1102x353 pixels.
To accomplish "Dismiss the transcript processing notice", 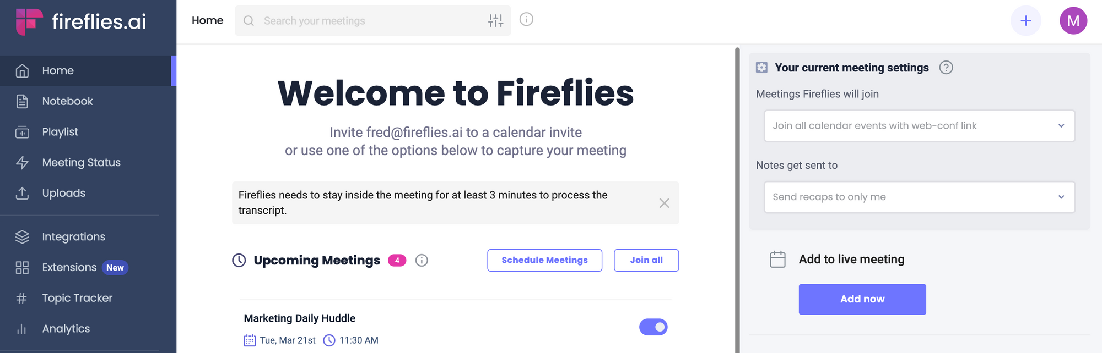I will (664, 203).
